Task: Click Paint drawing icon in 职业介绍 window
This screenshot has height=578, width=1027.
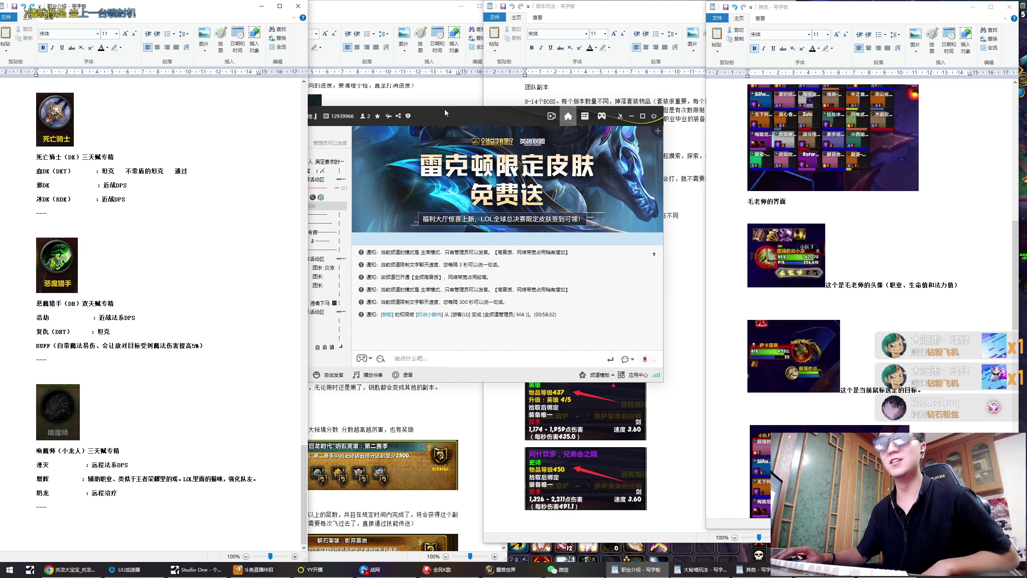Action: (220, 39)
